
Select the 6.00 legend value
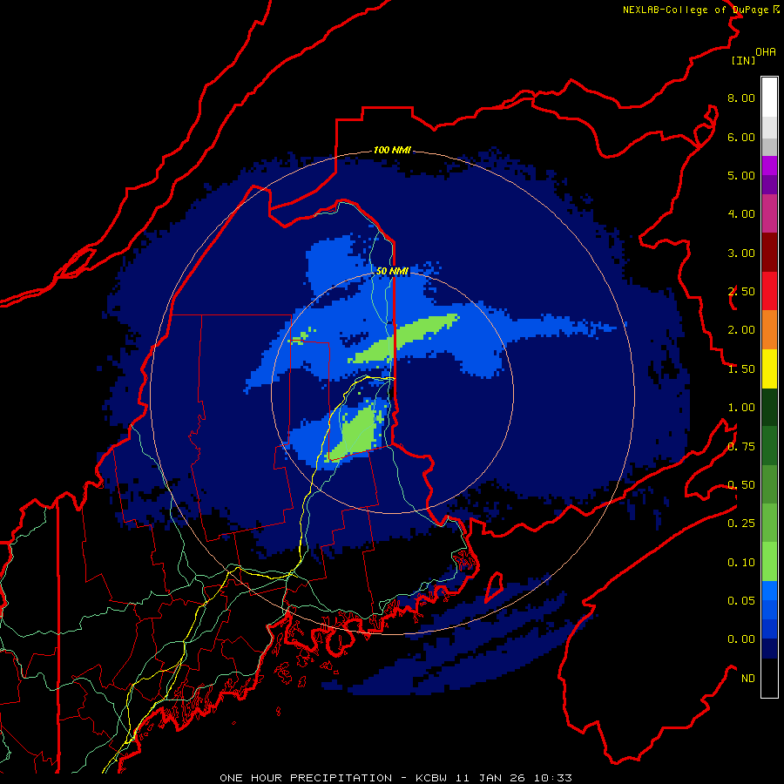click(x=741, y=137)
